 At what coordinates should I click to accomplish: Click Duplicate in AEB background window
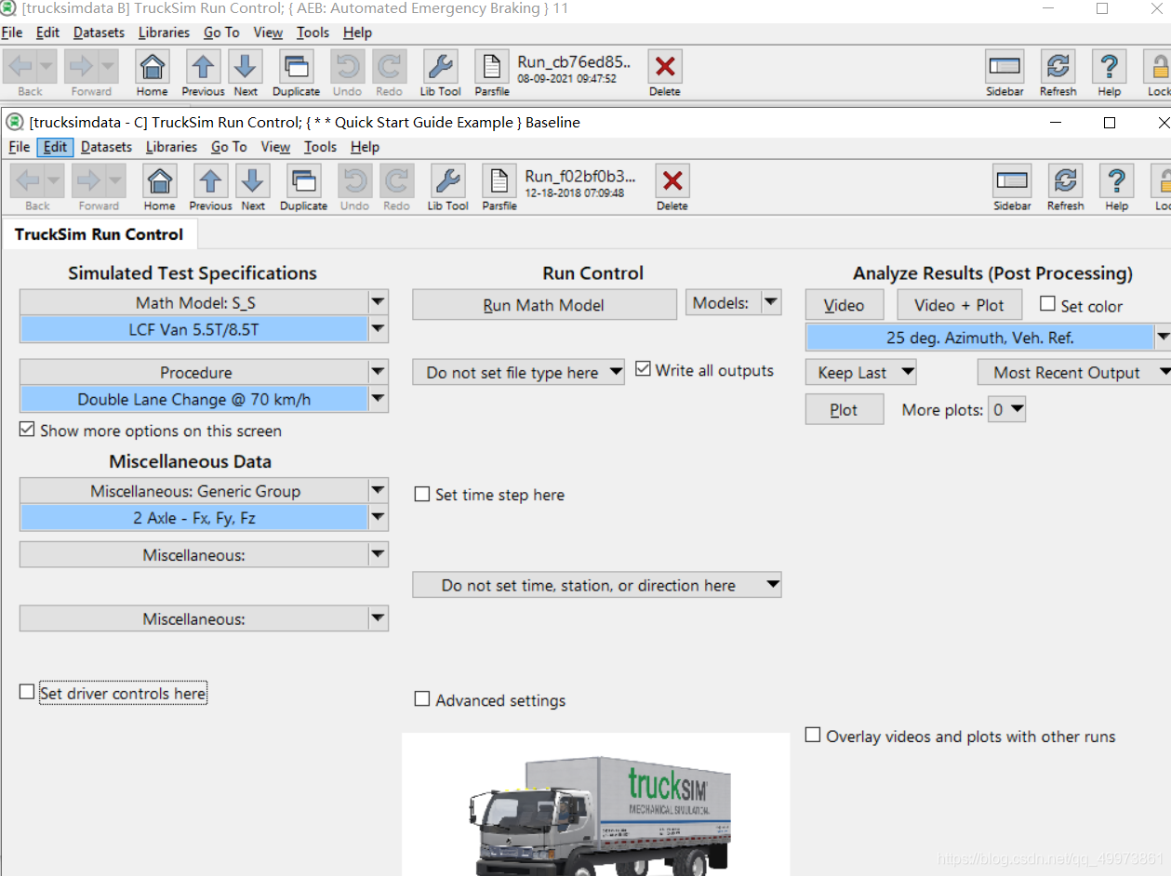click(296, 66)
